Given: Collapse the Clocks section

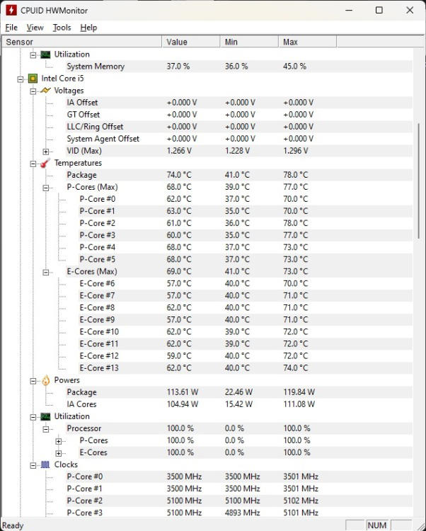Looking at the screenshot, I should [33, 466].
